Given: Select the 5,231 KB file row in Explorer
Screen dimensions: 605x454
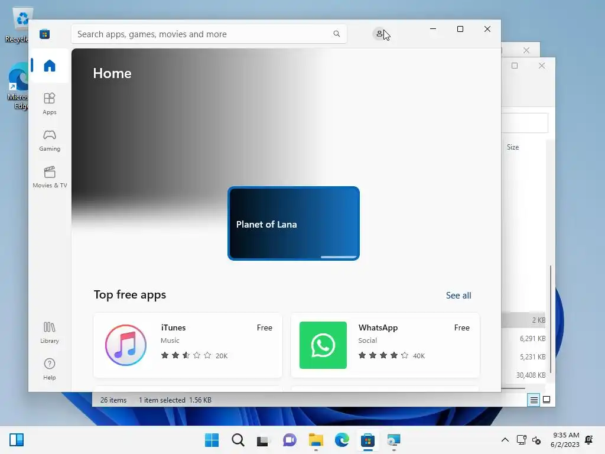Looking at the screenshot, I should (525, 356).
